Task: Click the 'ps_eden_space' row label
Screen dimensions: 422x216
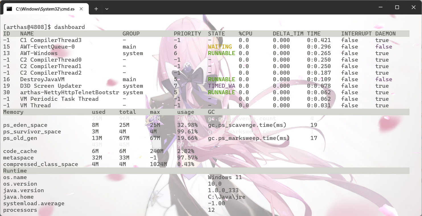Action: pyautogui.click(x=25, y=125)
